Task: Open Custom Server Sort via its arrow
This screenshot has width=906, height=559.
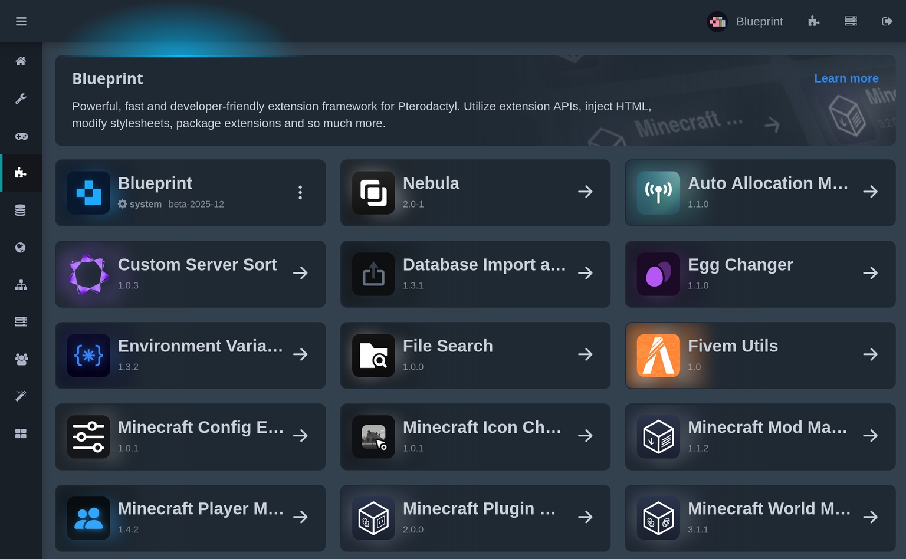Action: 300,273
